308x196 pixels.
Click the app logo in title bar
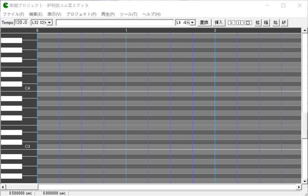point(5,5)
